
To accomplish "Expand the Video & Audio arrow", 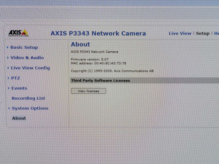I will [x=8, y=58].
